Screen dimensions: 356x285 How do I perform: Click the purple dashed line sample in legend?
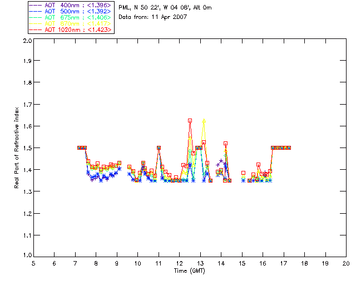36,5
